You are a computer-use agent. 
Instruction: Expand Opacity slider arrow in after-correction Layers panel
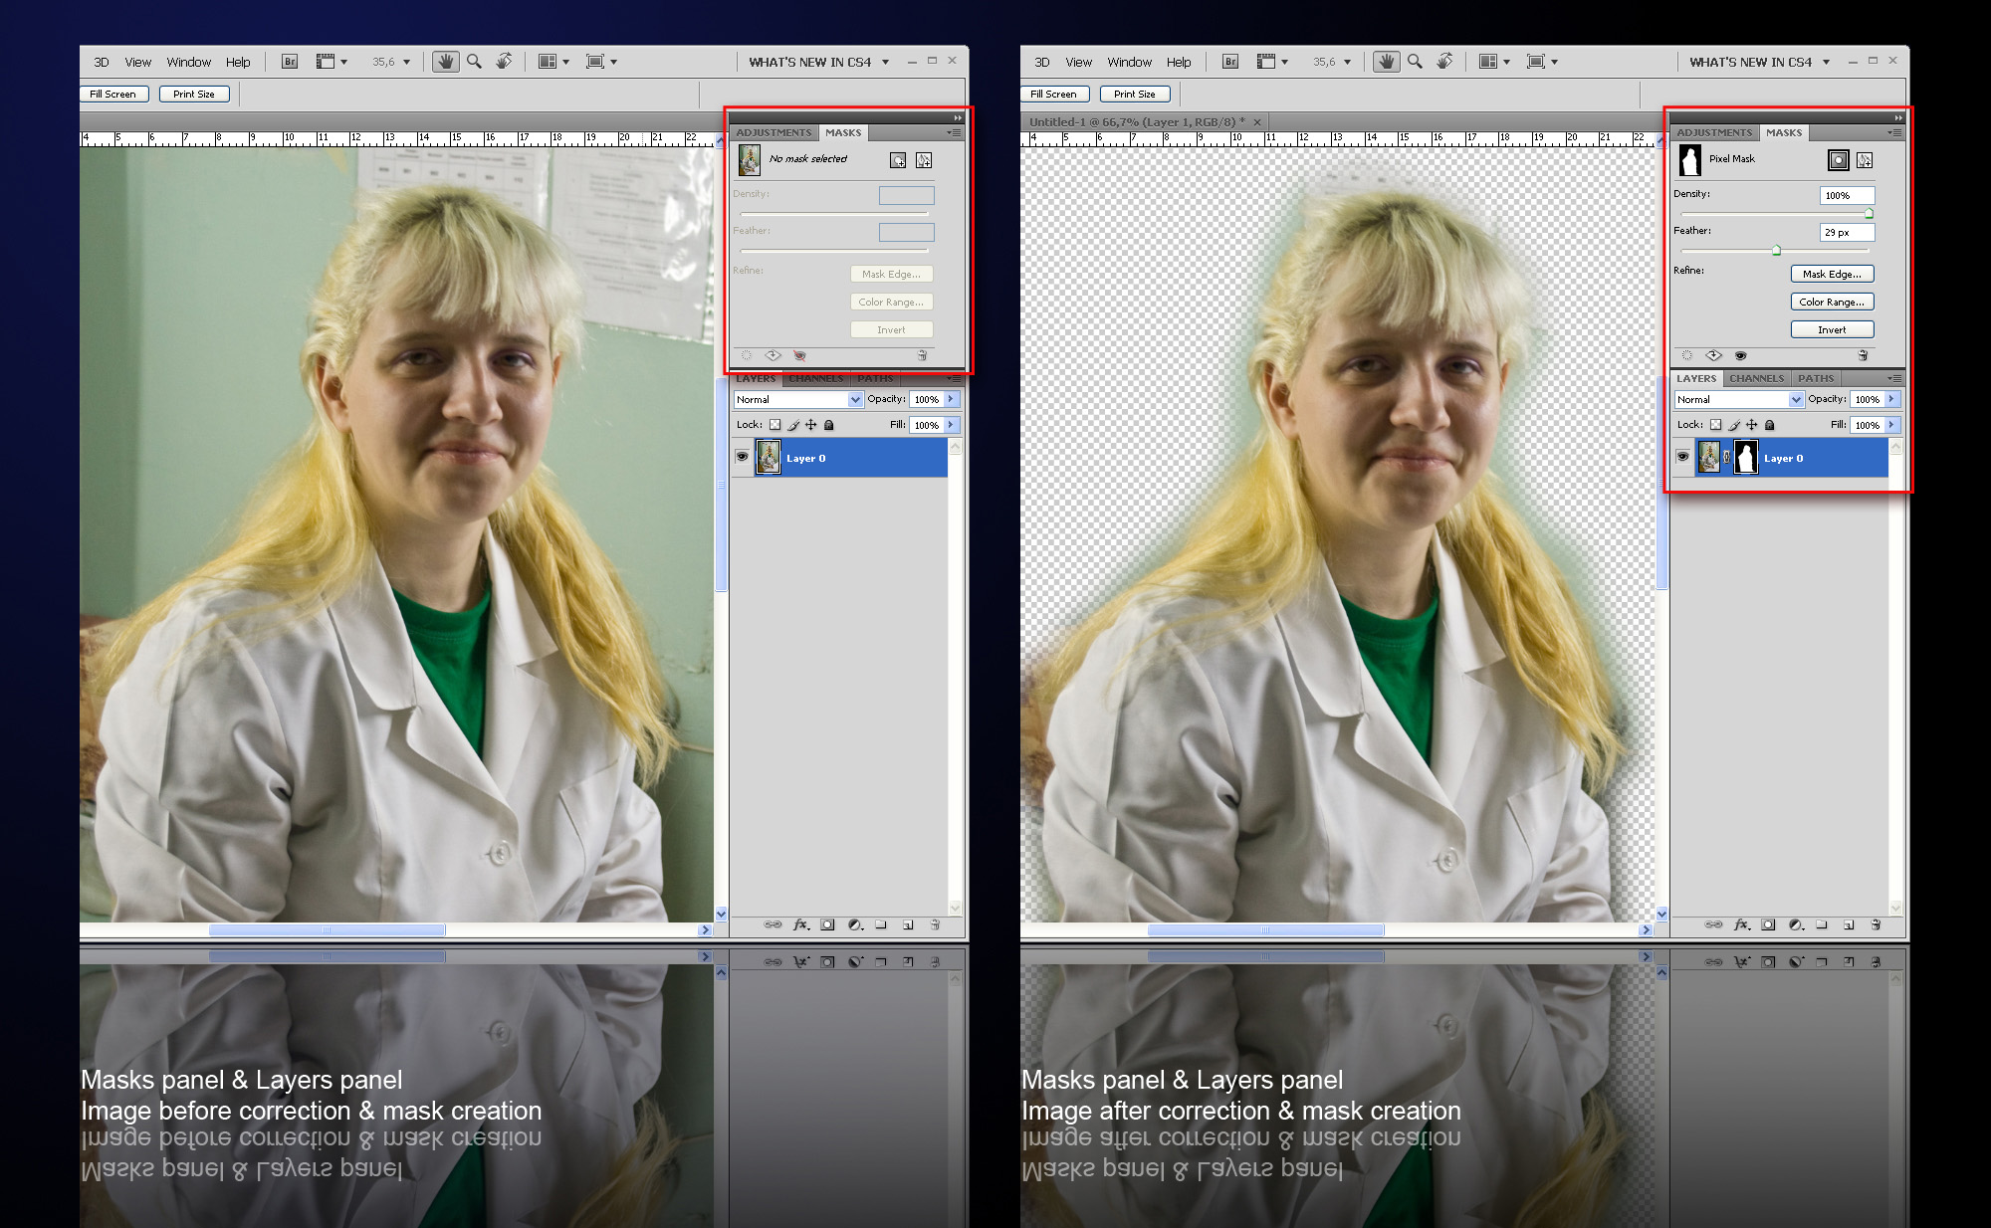point(1891,399)
